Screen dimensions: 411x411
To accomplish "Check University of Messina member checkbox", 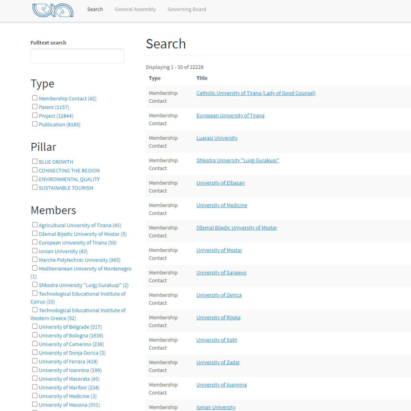I will point(35,404).
